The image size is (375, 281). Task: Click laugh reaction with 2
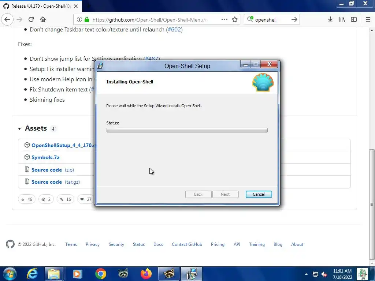46,199
